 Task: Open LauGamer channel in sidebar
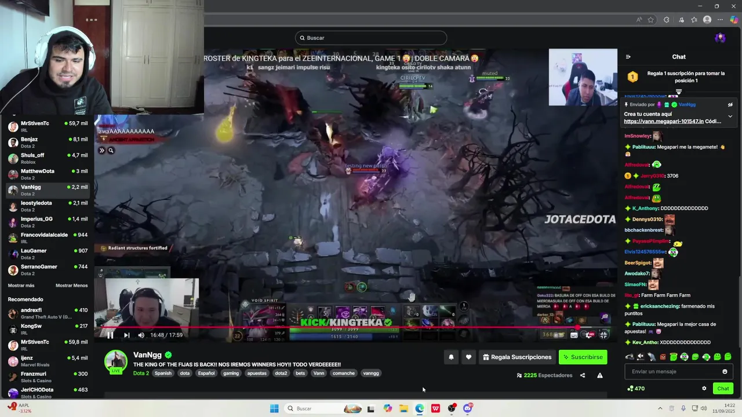[x=48, y=254]
